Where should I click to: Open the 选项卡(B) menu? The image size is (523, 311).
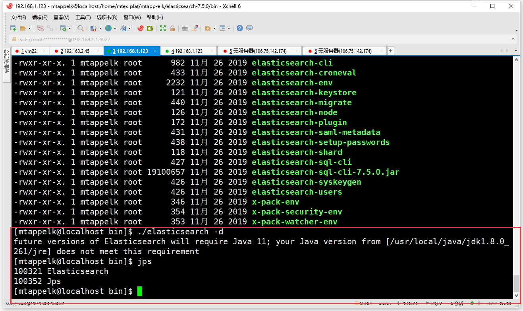click(107, 17)
